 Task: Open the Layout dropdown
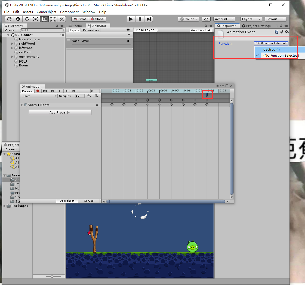coord(276,19)
